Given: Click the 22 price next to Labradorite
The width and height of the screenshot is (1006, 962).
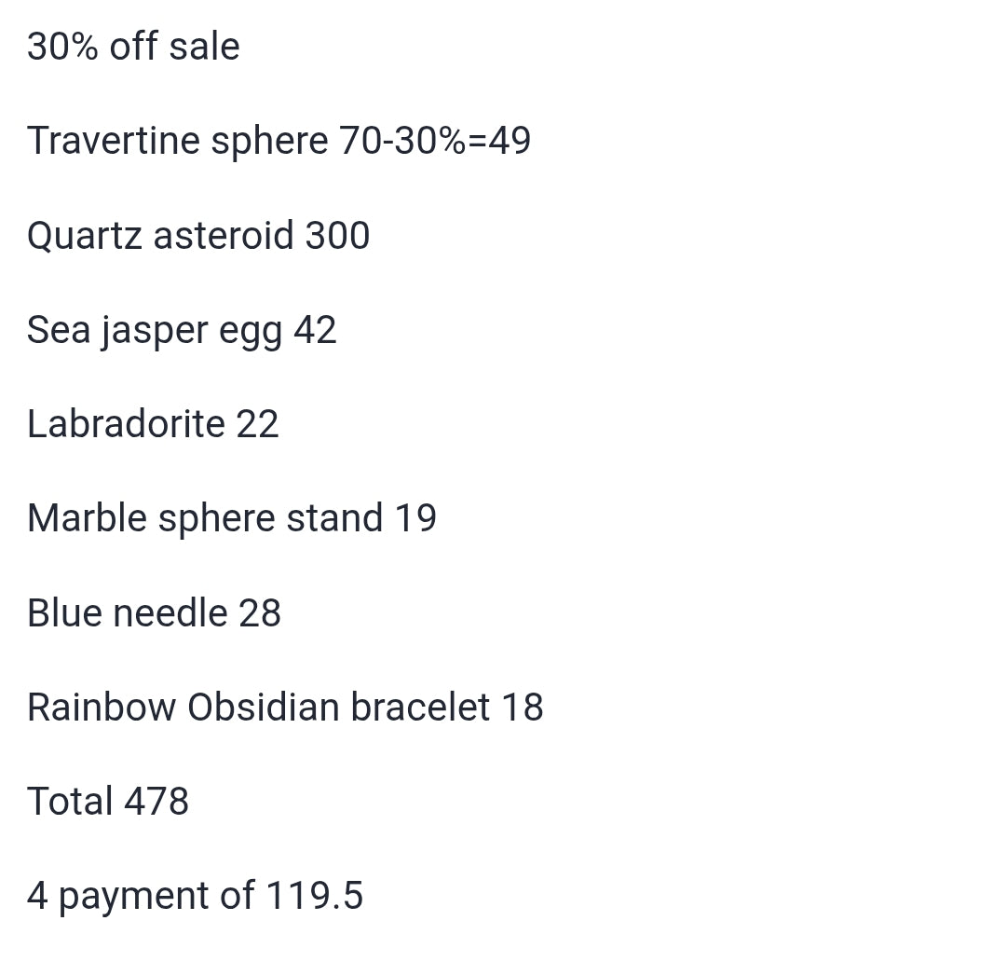Looking at the screenshot, I should (x=257, y=424).
